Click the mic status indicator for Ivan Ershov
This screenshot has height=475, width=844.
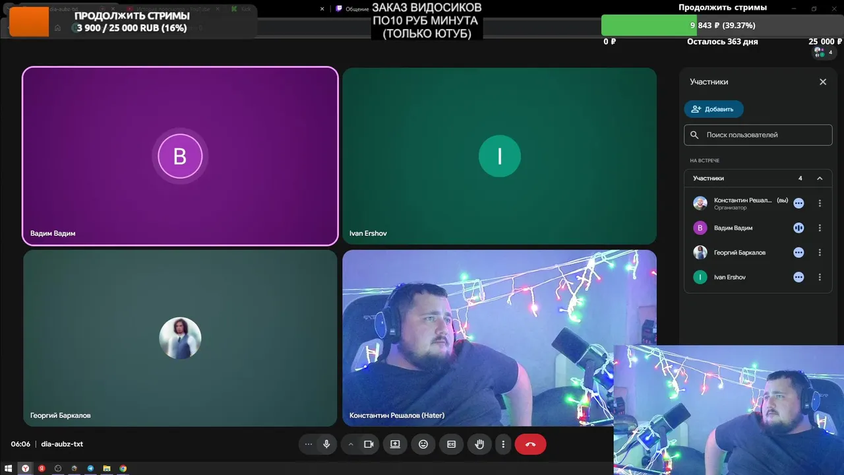pos(799,277)
